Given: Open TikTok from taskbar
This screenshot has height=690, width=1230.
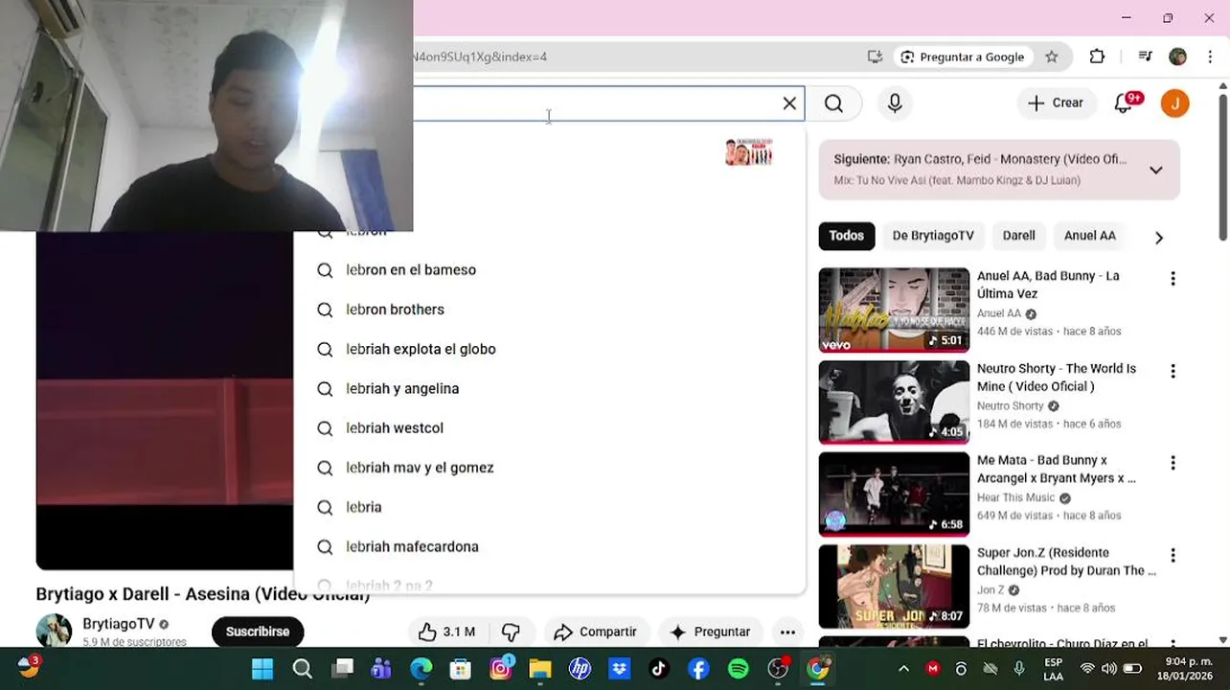Looking at the screenshot, I should (659, 669).
